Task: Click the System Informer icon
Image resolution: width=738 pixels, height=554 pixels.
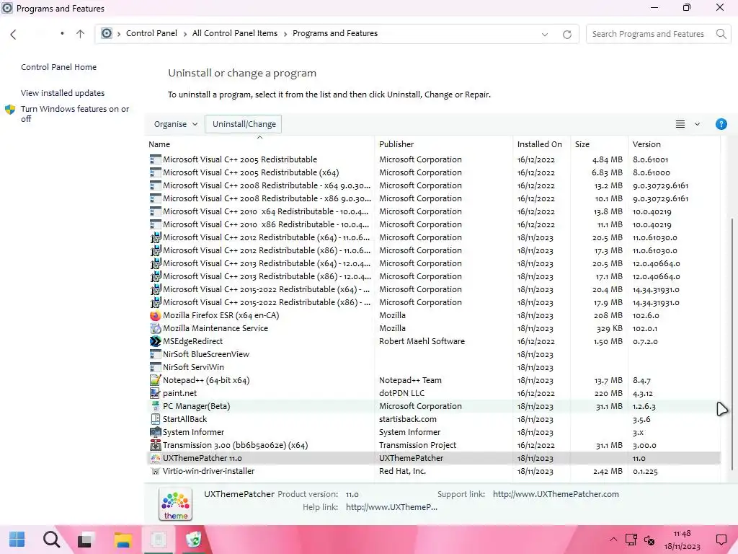Action: 156,432
